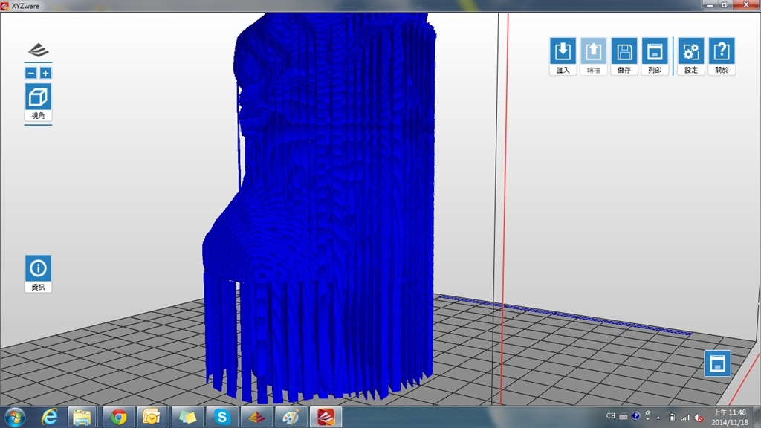Viewport: 761px width, 428px height.
Task: Show hidden system tray icons
Action: 658,418
